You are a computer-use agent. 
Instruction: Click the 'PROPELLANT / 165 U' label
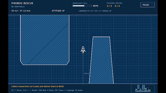pyautogui.click(x=80, y=3)
